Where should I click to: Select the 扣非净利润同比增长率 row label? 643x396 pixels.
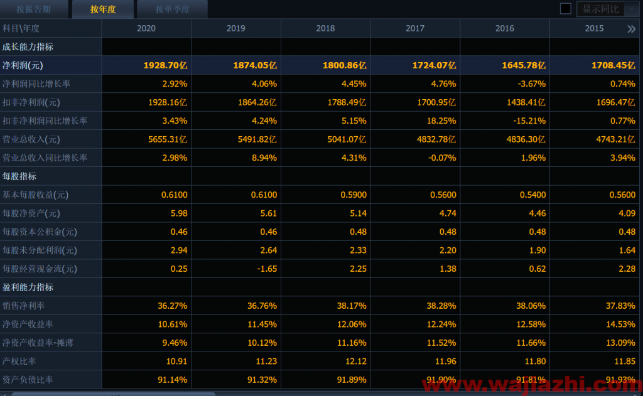[45, 121]
